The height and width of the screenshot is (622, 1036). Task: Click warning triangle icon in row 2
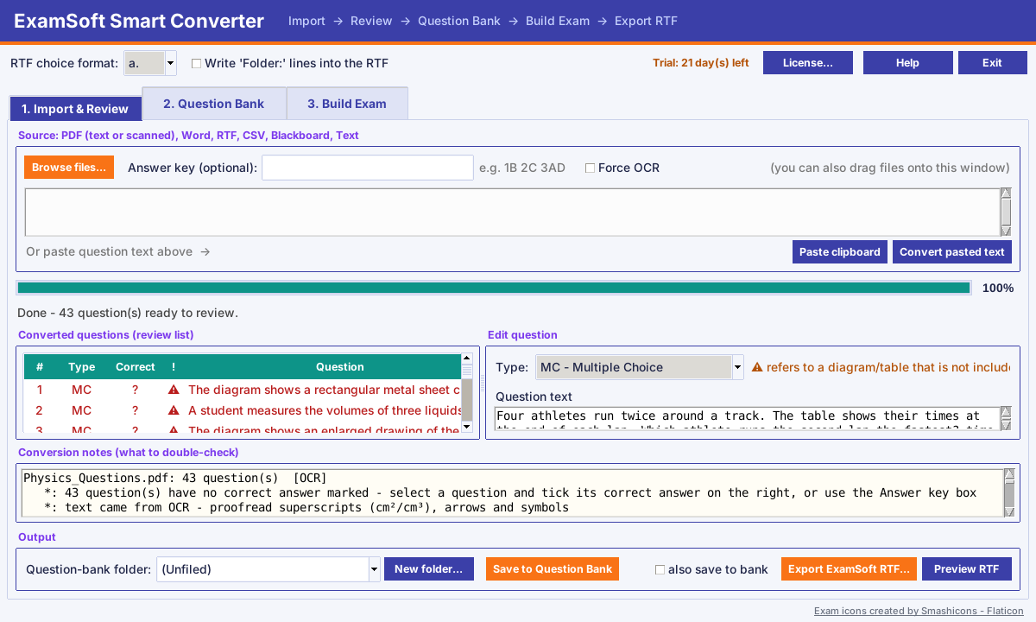click(174, 410)
